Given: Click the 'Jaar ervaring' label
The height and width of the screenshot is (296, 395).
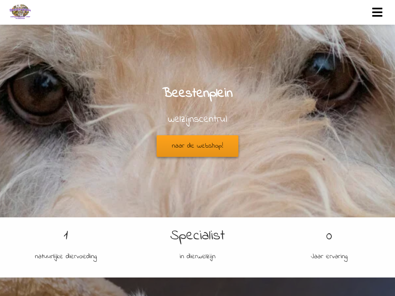Looking at the screenshot, I should [x=329, y=256].
